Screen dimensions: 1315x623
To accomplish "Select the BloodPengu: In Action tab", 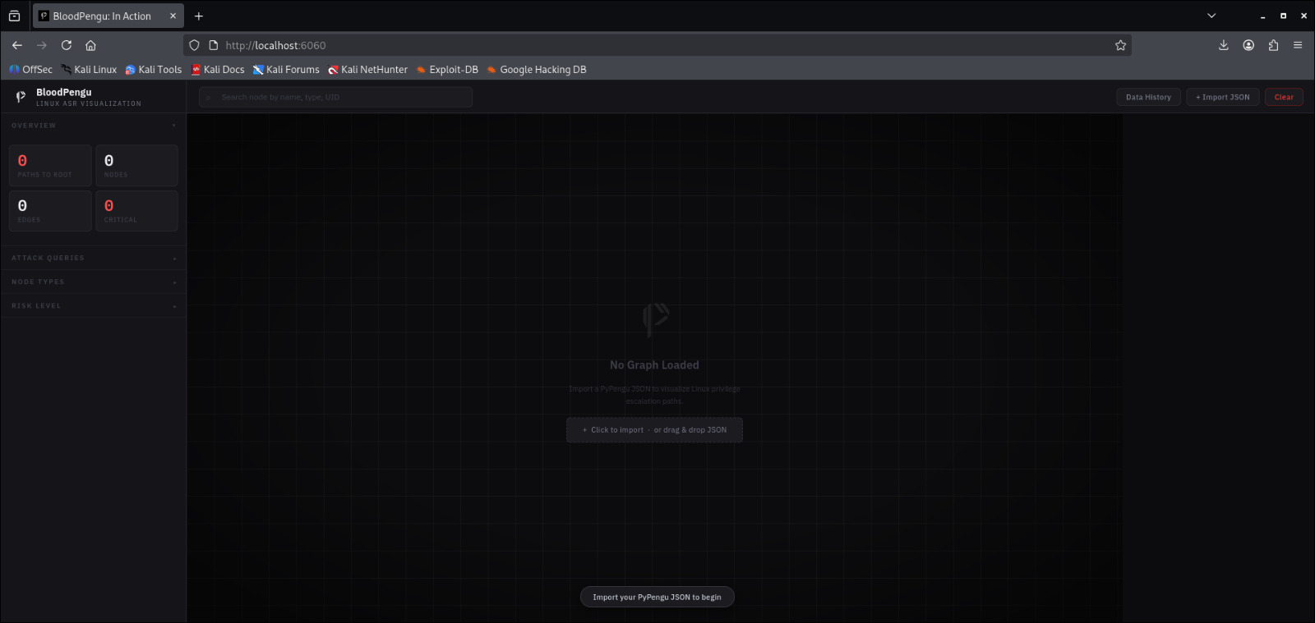I will click(x=102, y=16).
